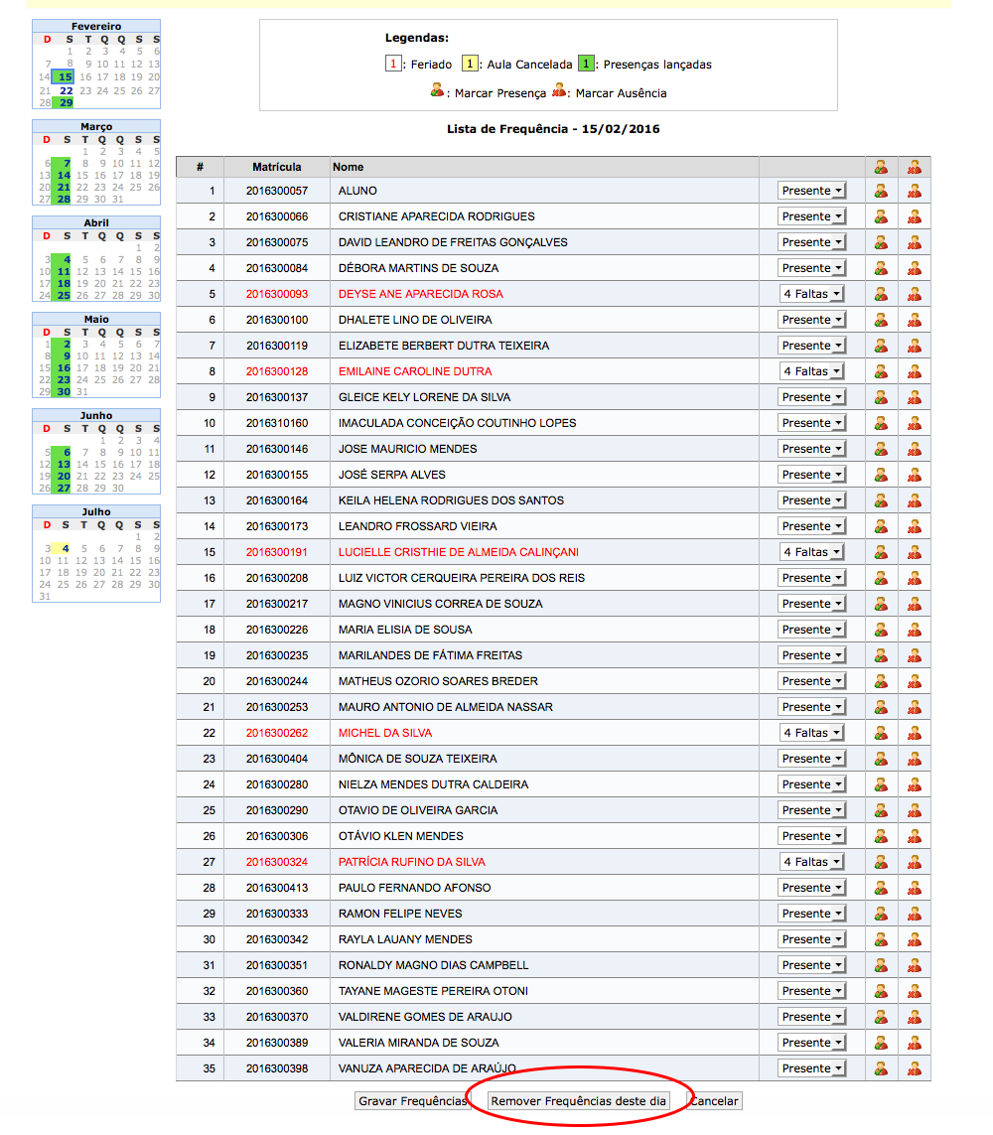Open attendance dropdown for student ALUNO
The width and height of the screenshot is (993, 1135).
click(x=812, y=191)
